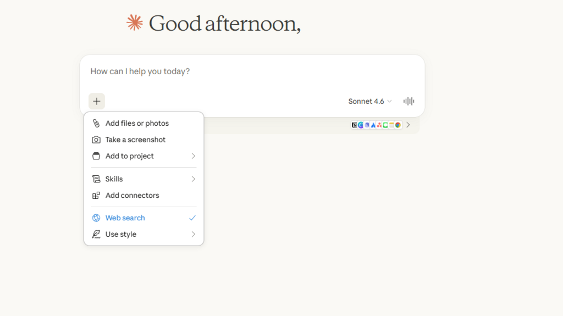Choose Take a screenshot menu entry
Image resolution: width=563 pixels, height=316 pixels.
tap(135, 140)
